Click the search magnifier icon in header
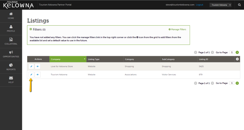 239,5
